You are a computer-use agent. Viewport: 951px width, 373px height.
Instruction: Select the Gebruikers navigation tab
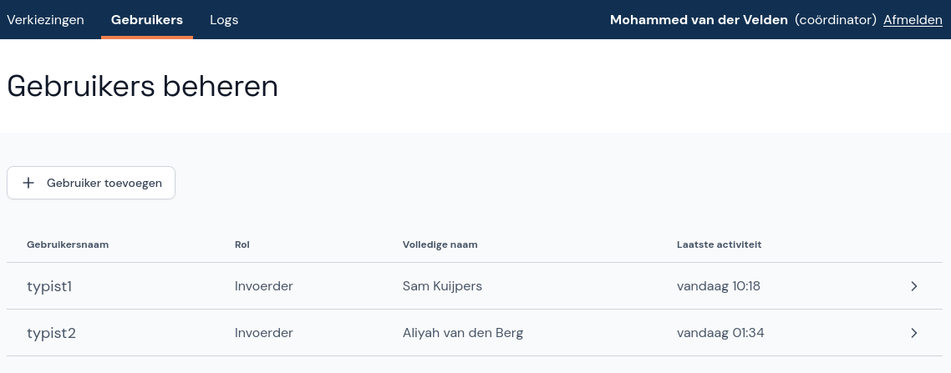(147, 20)
